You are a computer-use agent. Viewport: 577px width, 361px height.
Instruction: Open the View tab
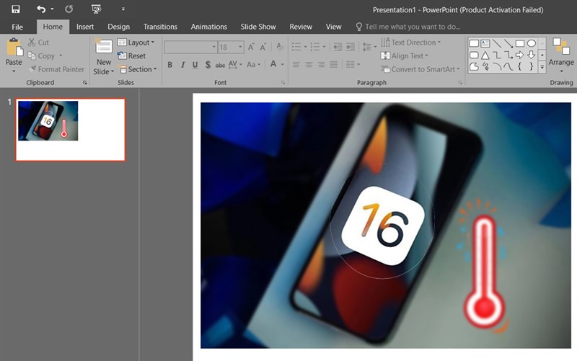(333, 27)
